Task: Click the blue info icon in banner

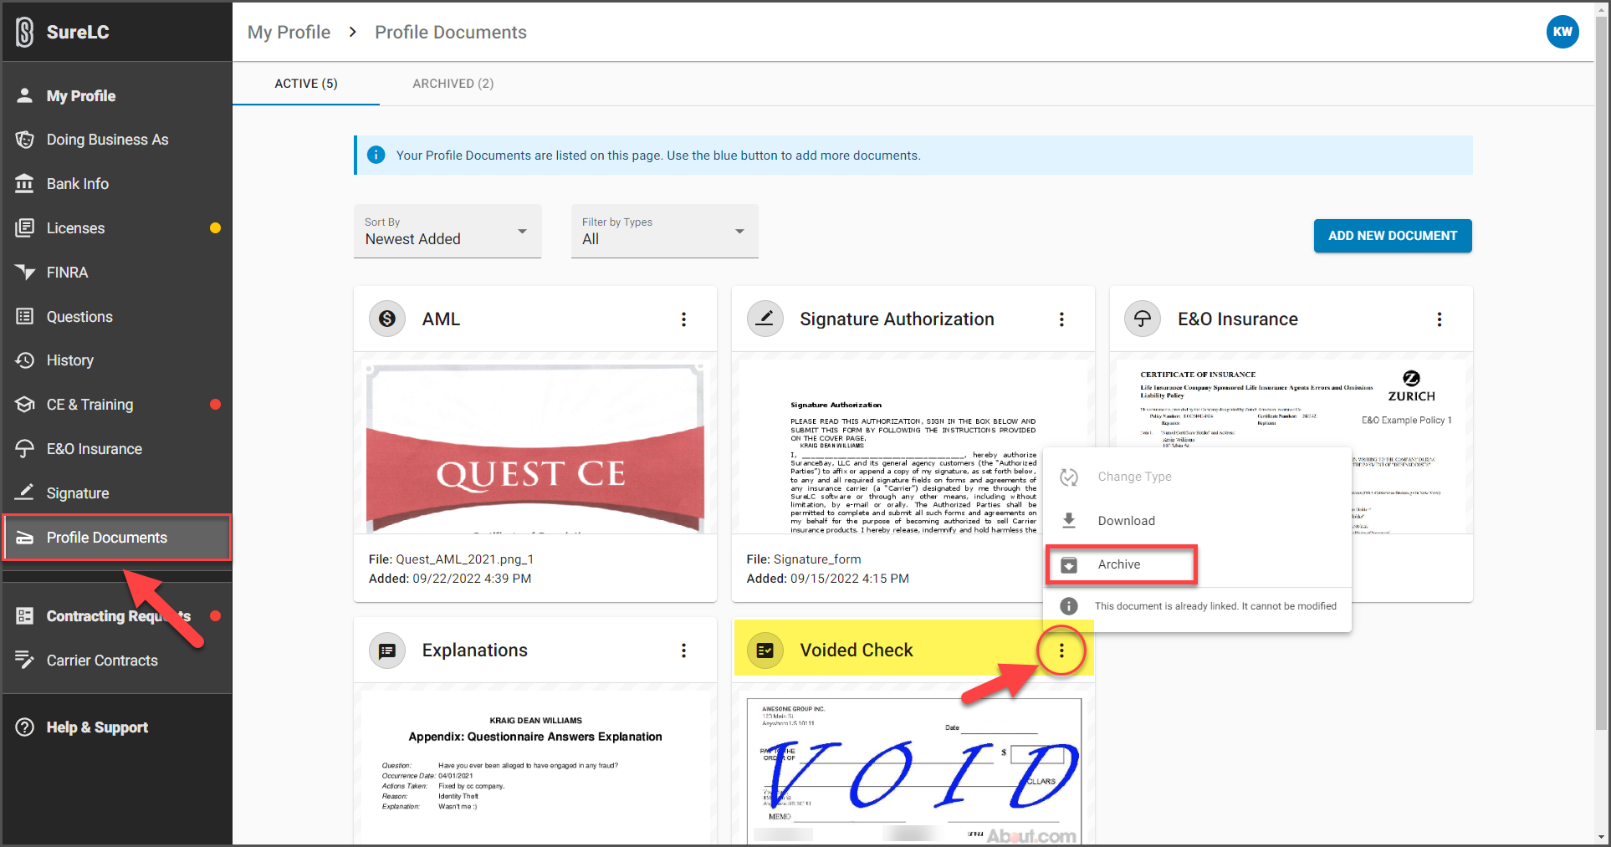Action: (x=376, y=156)
